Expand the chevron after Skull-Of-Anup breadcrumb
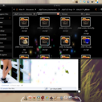The image size is (102, 102). click(74, 9)
